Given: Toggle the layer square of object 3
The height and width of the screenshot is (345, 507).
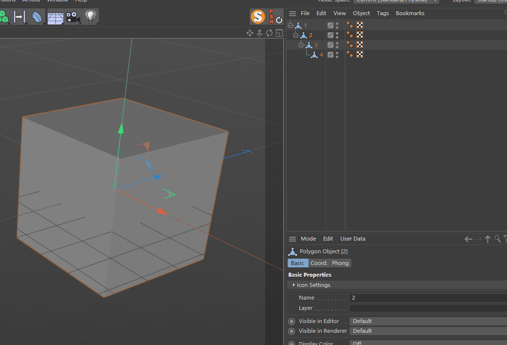Looking at the screenshot, I should click(x=330, y=45).
